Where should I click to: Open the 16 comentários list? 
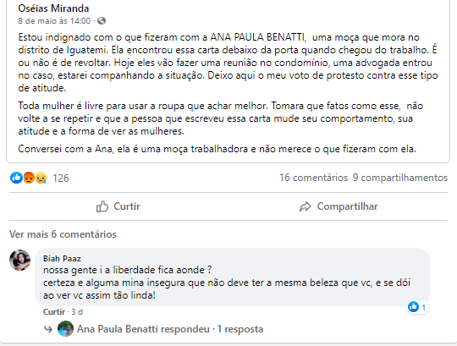click(314, 178)
